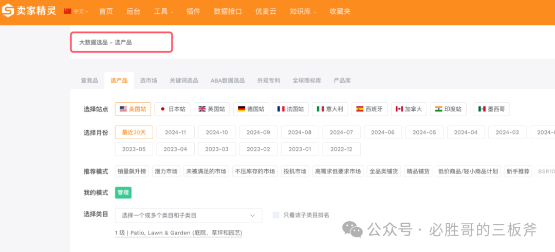Choose month 2023-02
Screen dimensions: 555x252
(x=258, y=149)
